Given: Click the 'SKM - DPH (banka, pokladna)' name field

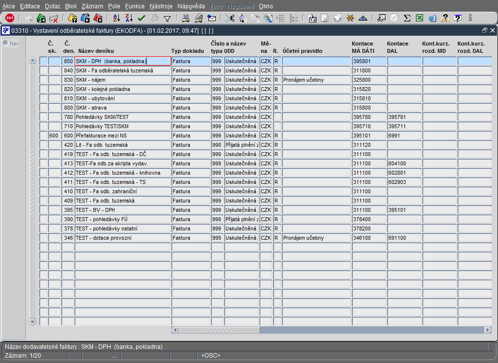Looking at the screenshot, I should (123, 61).
